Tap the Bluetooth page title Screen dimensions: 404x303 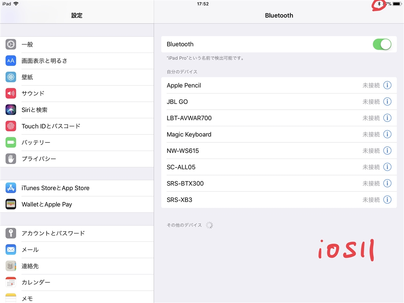click(x=279, y=15)
